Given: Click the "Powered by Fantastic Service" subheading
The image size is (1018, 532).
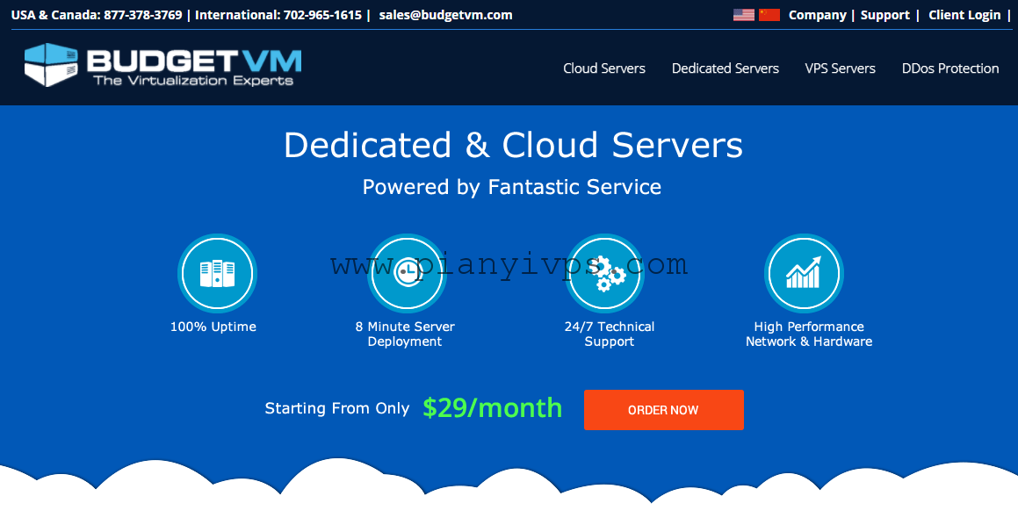Looking at the screenshot, I should pos(511,187).
